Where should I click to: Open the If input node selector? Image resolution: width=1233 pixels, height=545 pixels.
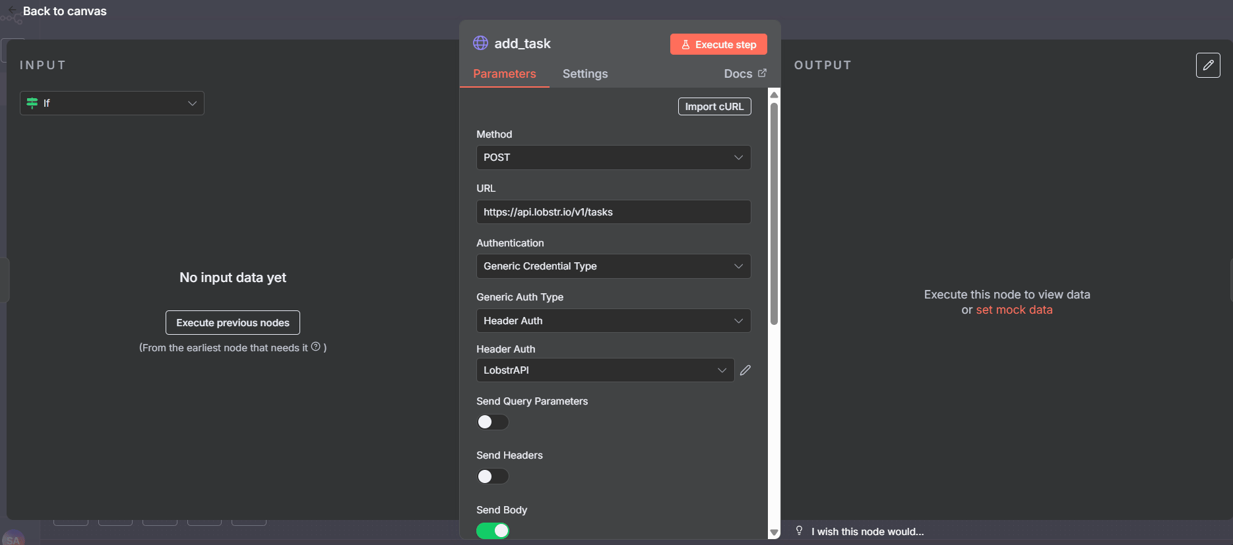click(x=112, y=103)
